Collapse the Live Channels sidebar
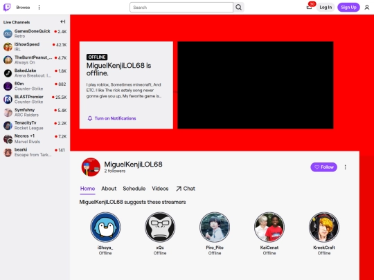This screenshot has width=374, height=280. click(63, 22)
